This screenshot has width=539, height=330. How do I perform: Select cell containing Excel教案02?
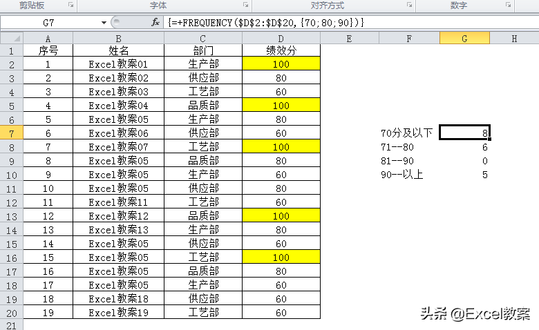tap(119, 77)
